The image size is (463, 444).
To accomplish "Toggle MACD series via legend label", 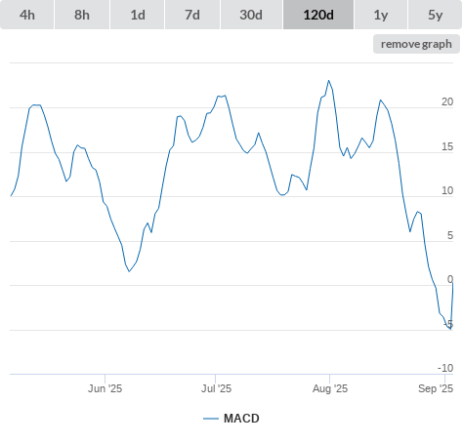I will pyautogui.click(x=241, y=419).
